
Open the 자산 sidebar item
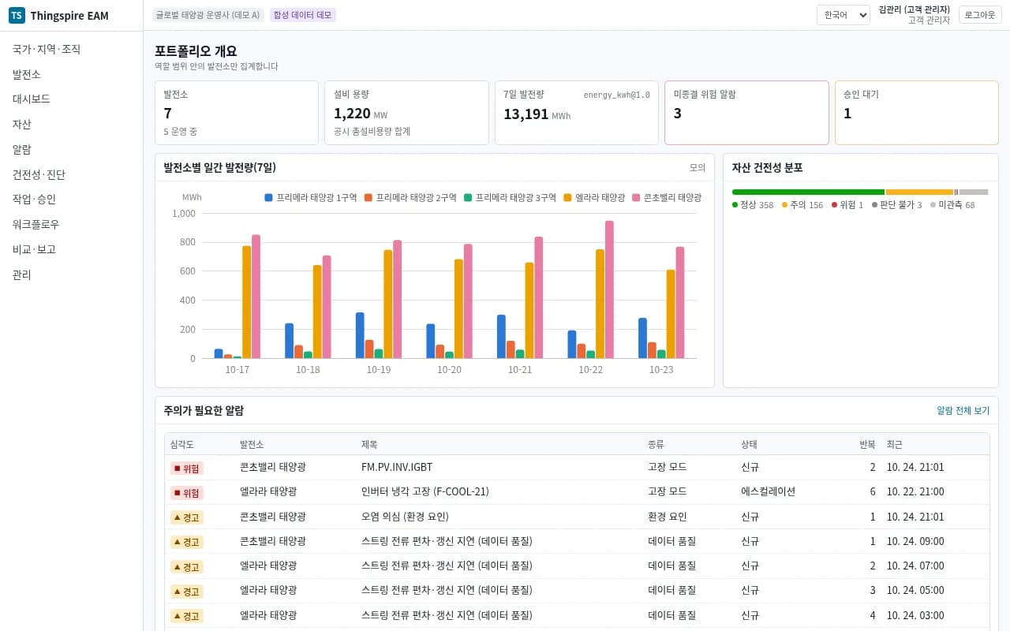[x=21, y=124]
